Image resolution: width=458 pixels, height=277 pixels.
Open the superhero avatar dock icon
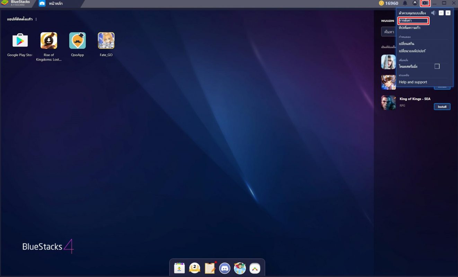[240, 268]
